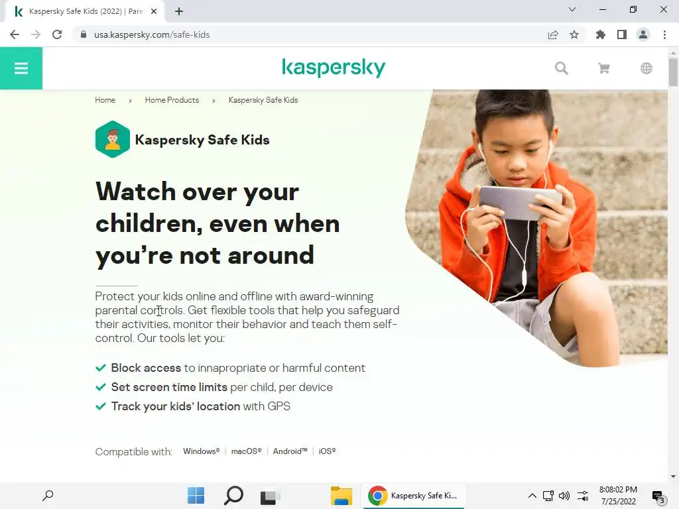
Task: Open Home Products breadcrumb link
Action: [x=172, y=100]
